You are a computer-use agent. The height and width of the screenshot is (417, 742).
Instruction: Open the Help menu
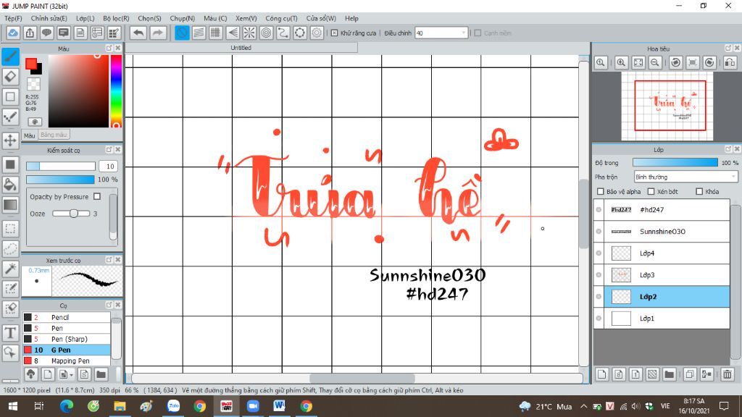(351, 18)
